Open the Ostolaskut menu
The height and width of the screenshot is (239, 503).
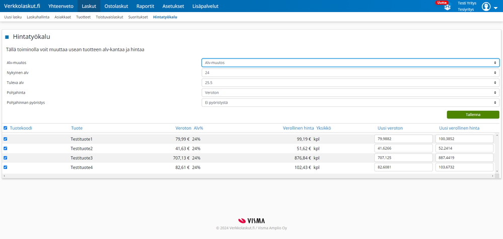click(x=116, y=6)
